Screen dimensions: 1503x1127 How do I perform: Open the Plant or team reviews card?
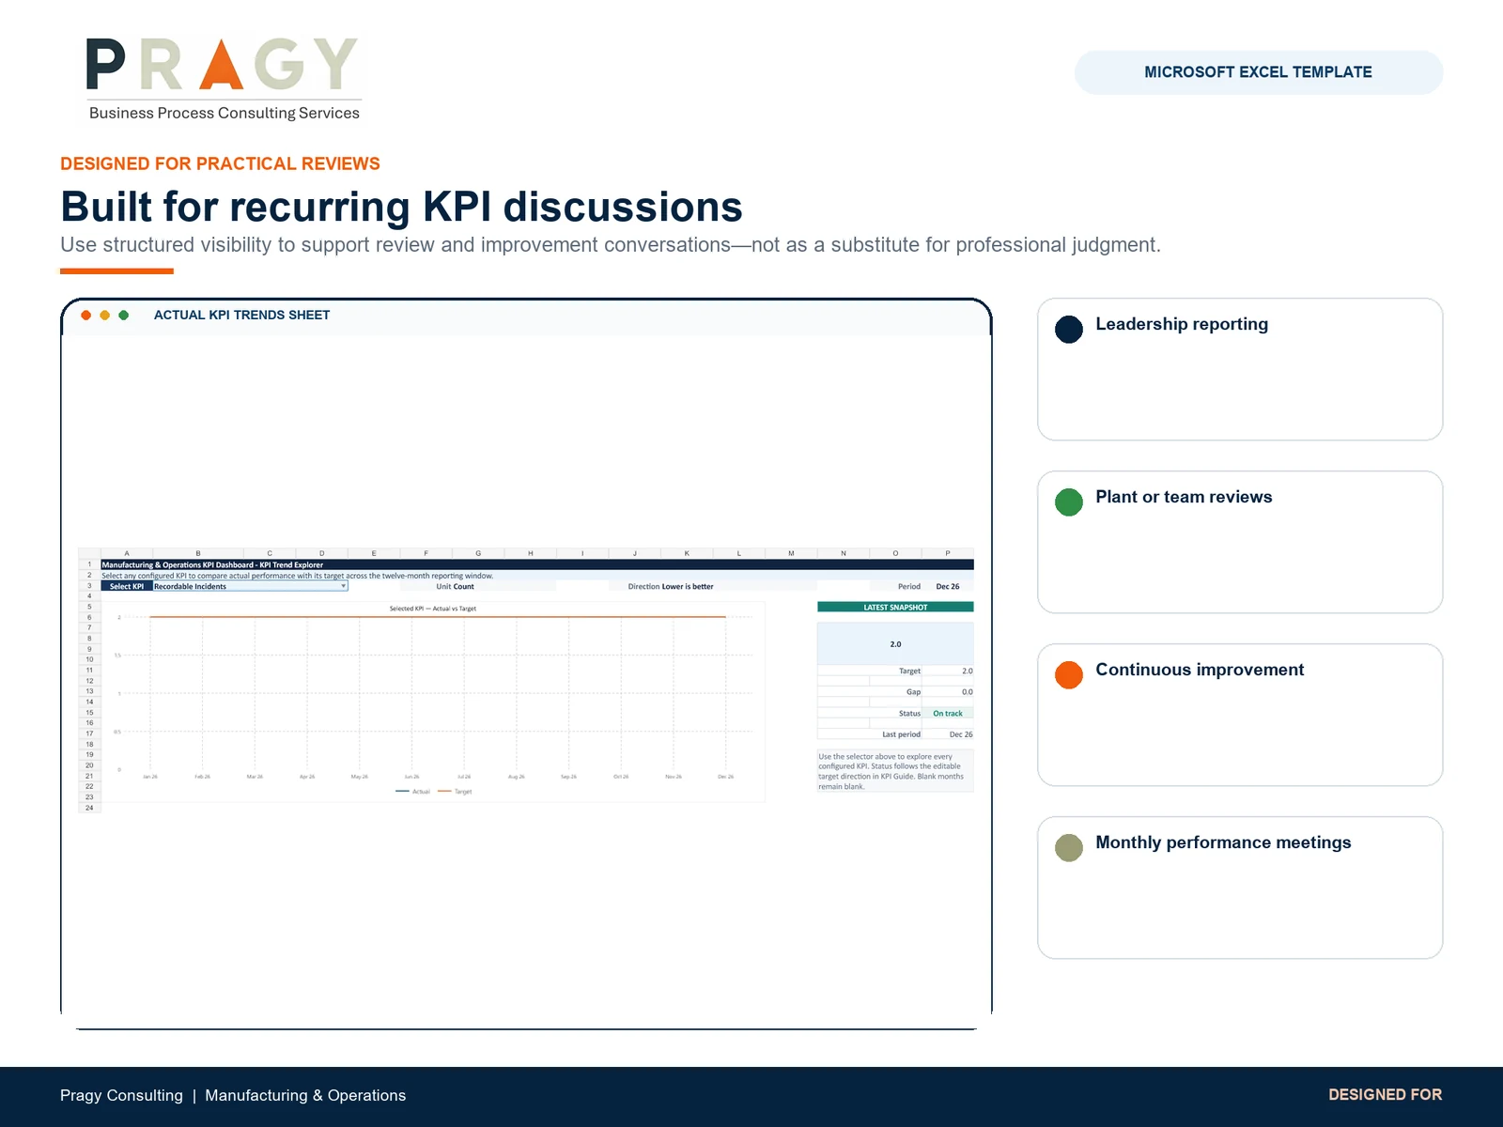point(1240,542)
